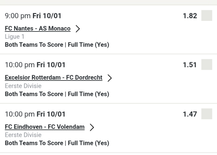Expand arrow next to FC Eindhoven - FC Volendam
This screenshot has height=155, width=217.
(90, 128)
